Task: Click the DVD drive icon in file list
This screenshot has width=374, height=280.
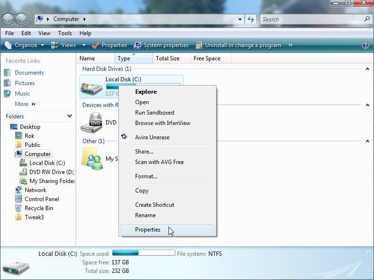Action: pos(91,123)
